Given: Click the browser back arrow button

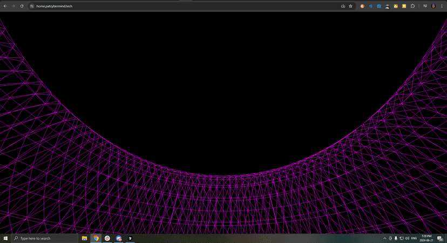Looking at the screenshot, I should pos(5,6).
